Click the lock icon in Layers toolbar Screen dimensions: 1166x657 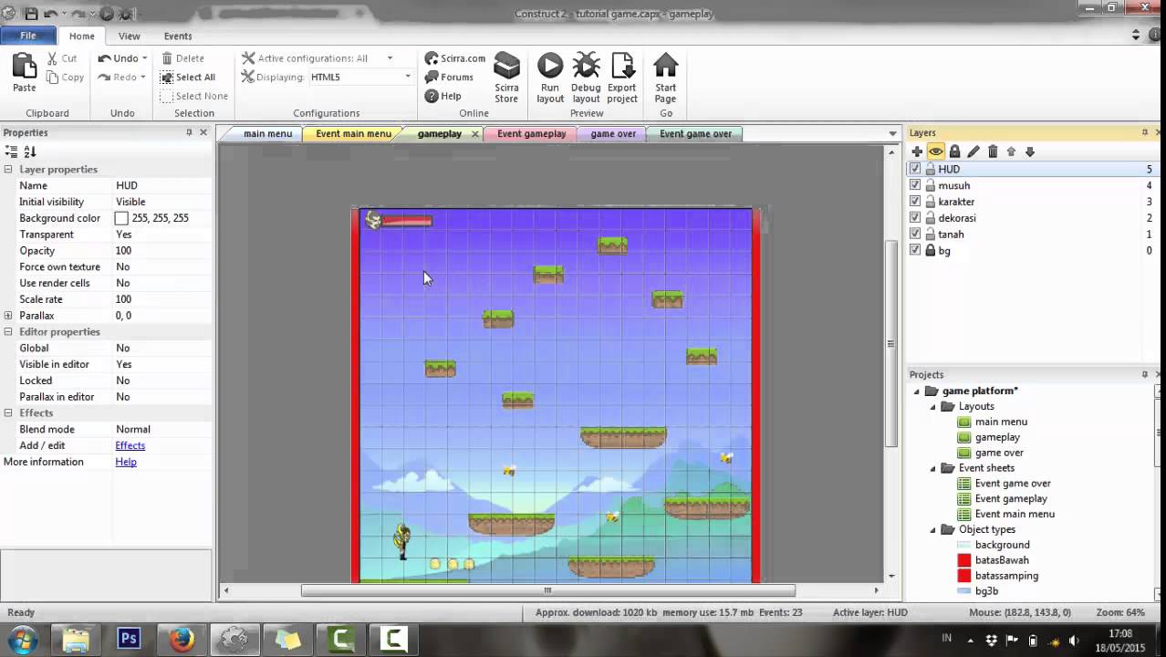click(954, 151)
